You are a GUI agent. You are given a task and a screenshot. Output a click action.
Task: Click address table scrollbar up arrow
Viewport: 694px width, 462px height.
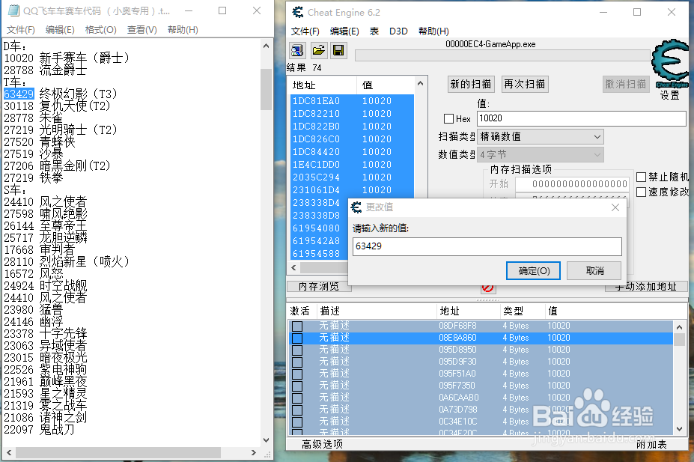pos(679,327)
